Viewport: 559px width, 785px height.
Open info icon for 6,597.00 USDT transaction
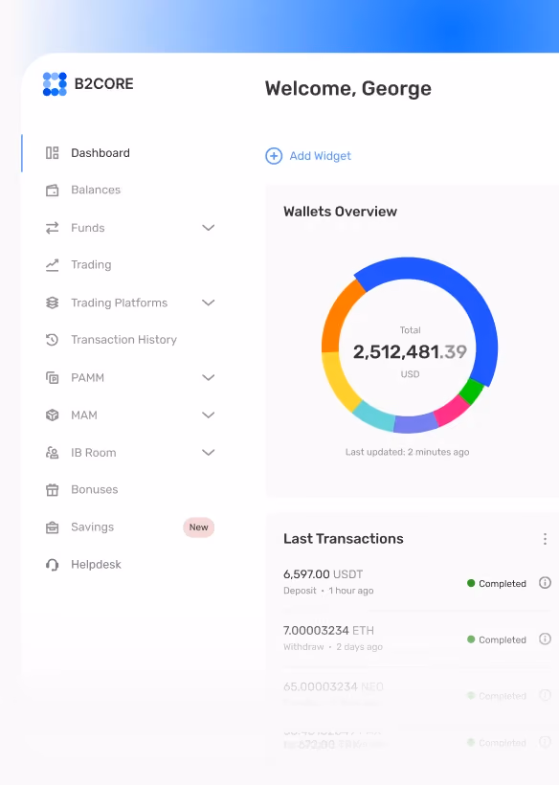545,583
